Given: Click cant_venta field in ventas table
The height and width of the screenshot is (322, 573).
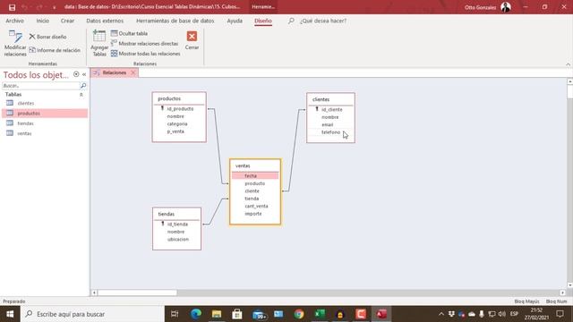Looking at the screenshot, I should (x=256, y=206).
